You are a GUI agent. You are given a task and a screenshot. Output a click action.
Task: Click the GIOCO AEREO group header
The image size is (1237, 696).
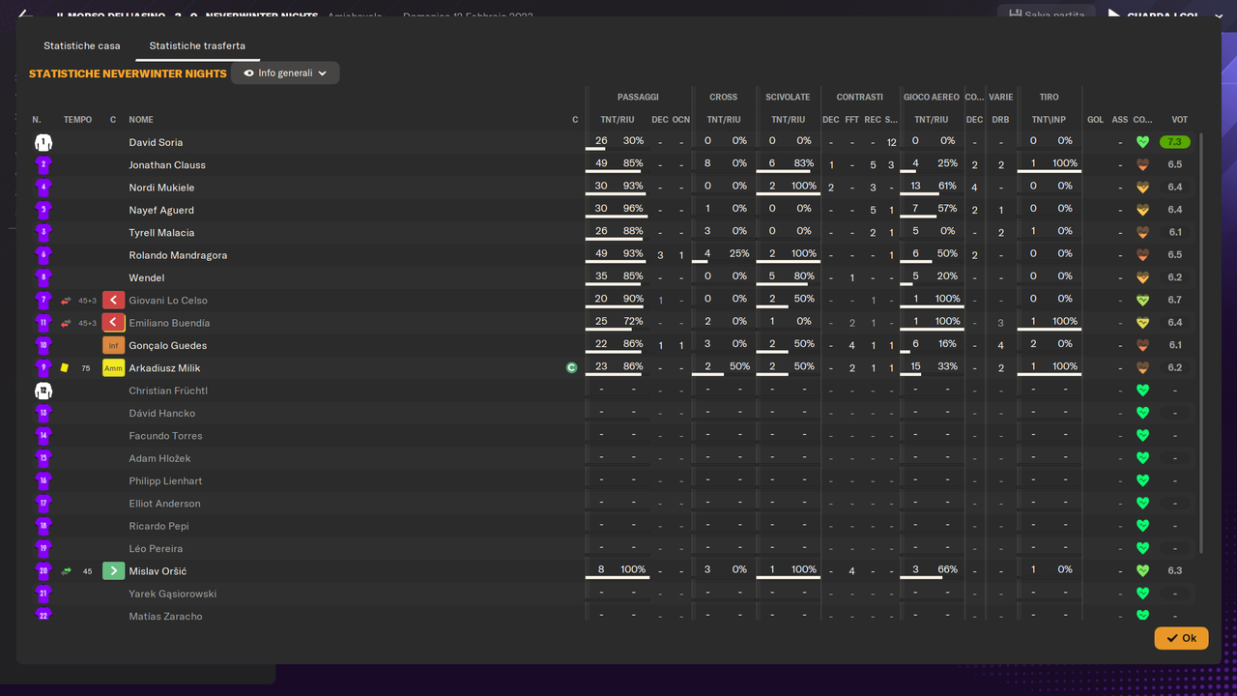[x=932, y=97]
